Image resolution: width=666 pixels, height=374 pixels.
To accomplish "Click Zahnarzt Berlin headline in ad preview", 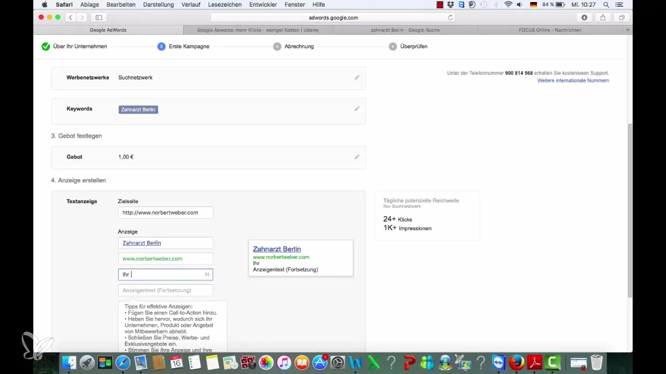I will 277,249.
